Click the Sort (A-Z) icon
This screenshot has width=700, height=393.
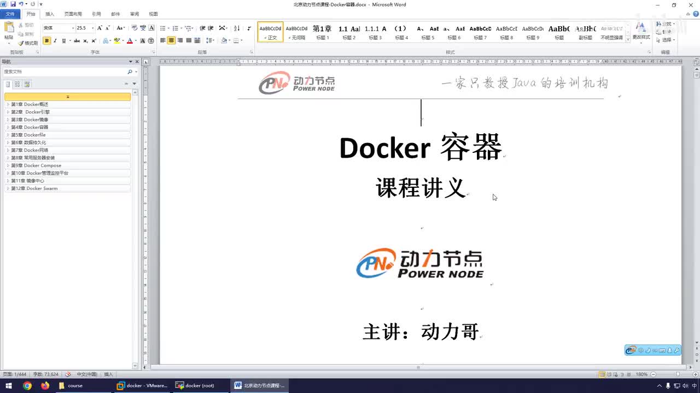click(237, 28)
